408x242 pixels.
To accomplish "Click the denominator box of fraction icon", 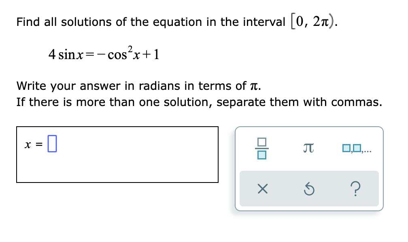I will point(262,155).
